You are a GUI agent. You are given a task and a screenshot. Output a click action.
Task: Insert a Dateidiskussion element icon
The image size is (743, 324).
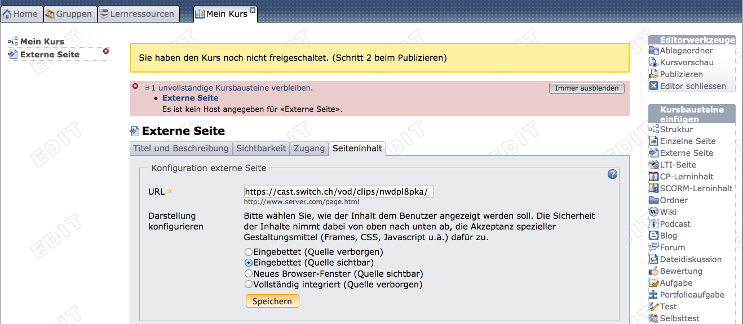tap(653, 259)
